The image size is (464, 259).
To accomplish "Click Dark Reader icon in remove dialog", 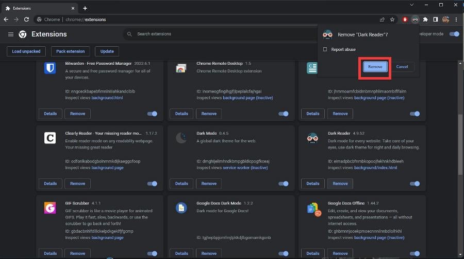I will click(327, 34).
